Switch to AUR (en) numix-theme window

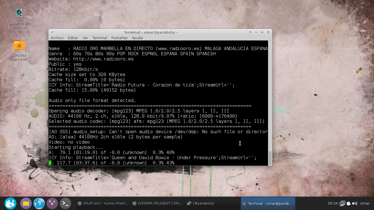[x=103, y=203]
